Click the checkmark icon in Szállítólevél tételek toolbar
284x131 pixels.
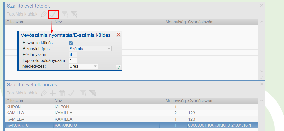(53, 14)
